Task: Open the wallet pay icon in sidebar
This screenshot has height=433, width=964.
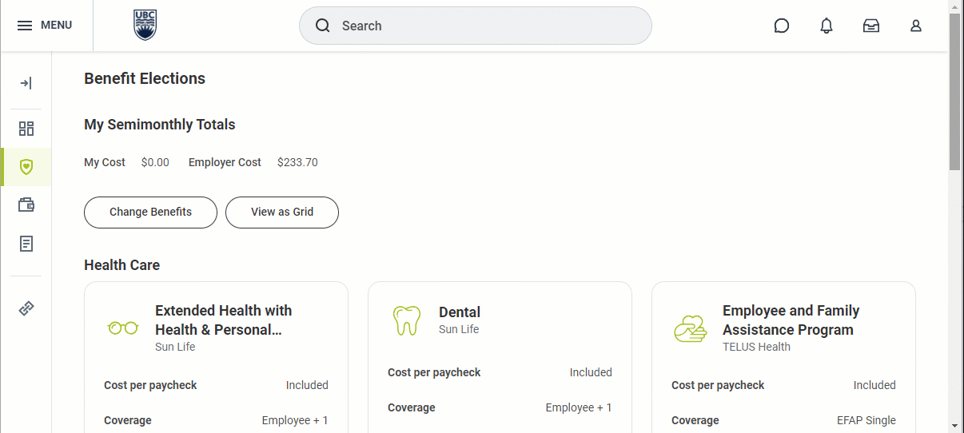Action: [26, 205]
